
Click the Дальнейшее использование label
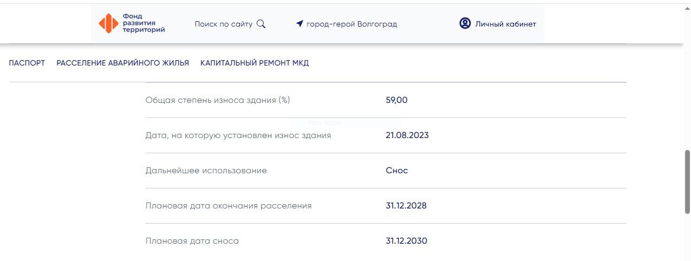206,171
